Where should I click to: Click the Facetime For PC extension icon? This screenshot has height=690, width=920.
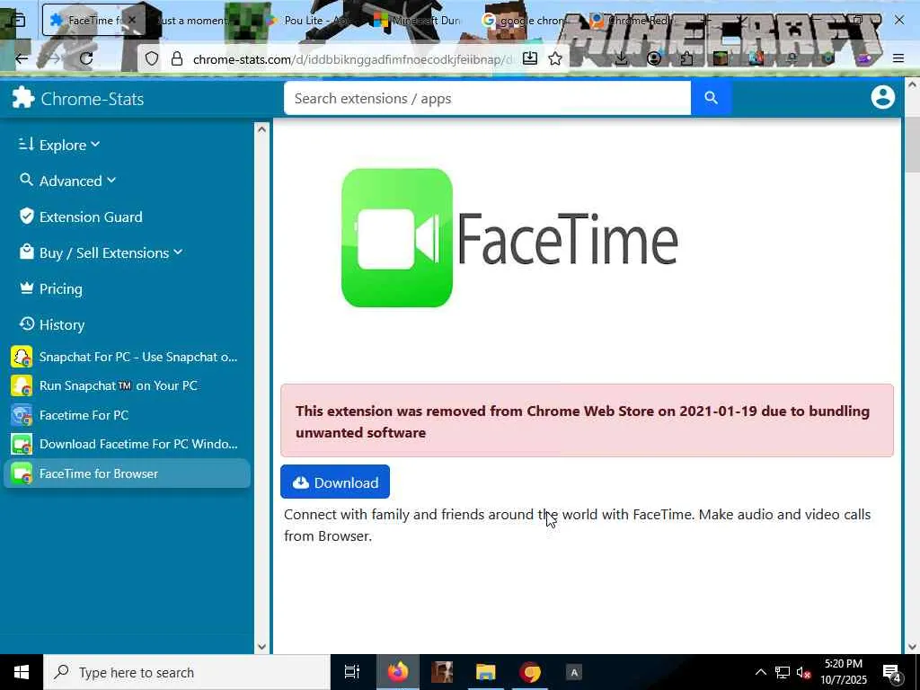pyautogui.click(x=22, y=415)
